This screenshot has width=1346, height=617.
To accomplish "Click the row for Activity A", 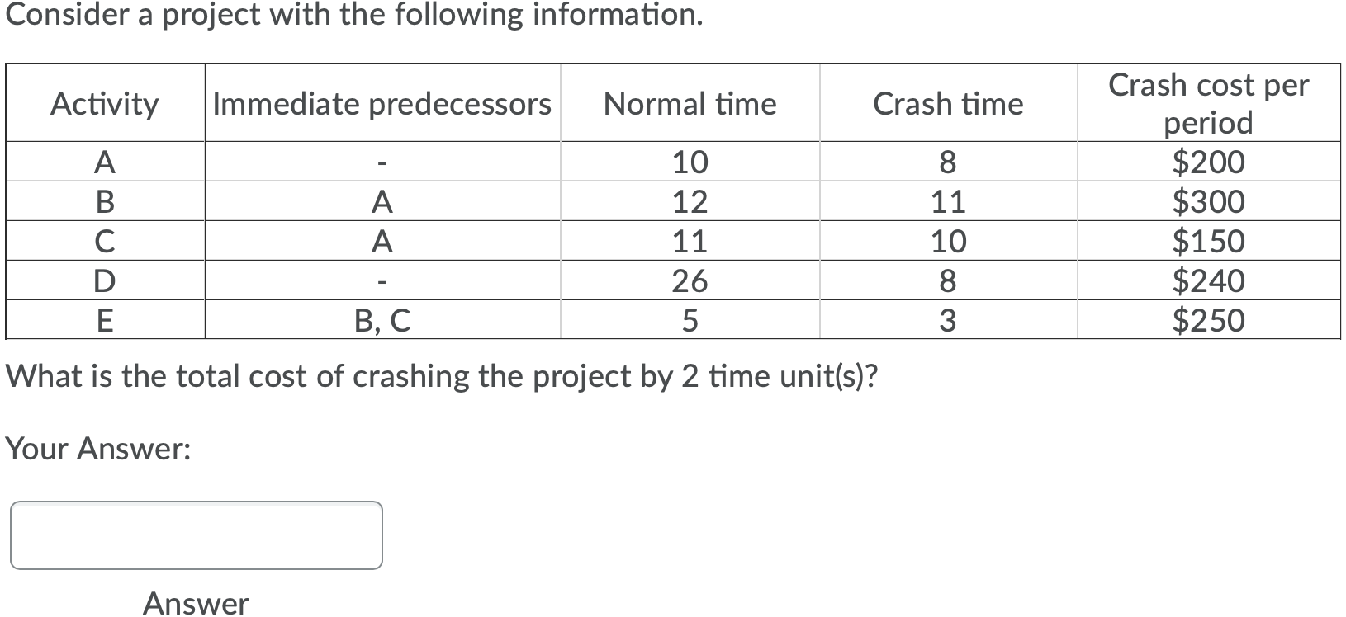I will point(104,162).
